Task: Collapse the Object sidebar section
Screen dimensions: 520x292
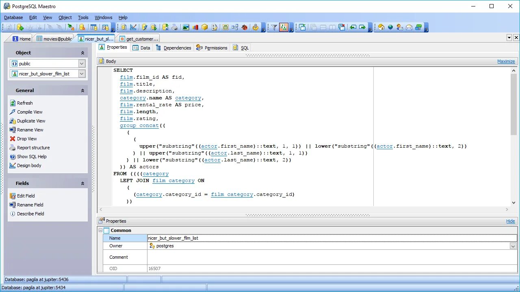Action: click(82, 53)
